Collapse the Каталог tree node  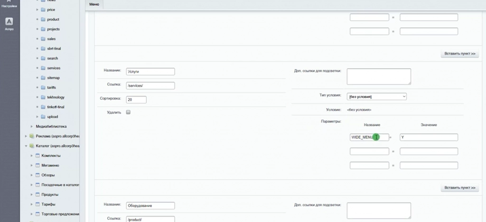[x=26, y=146]
